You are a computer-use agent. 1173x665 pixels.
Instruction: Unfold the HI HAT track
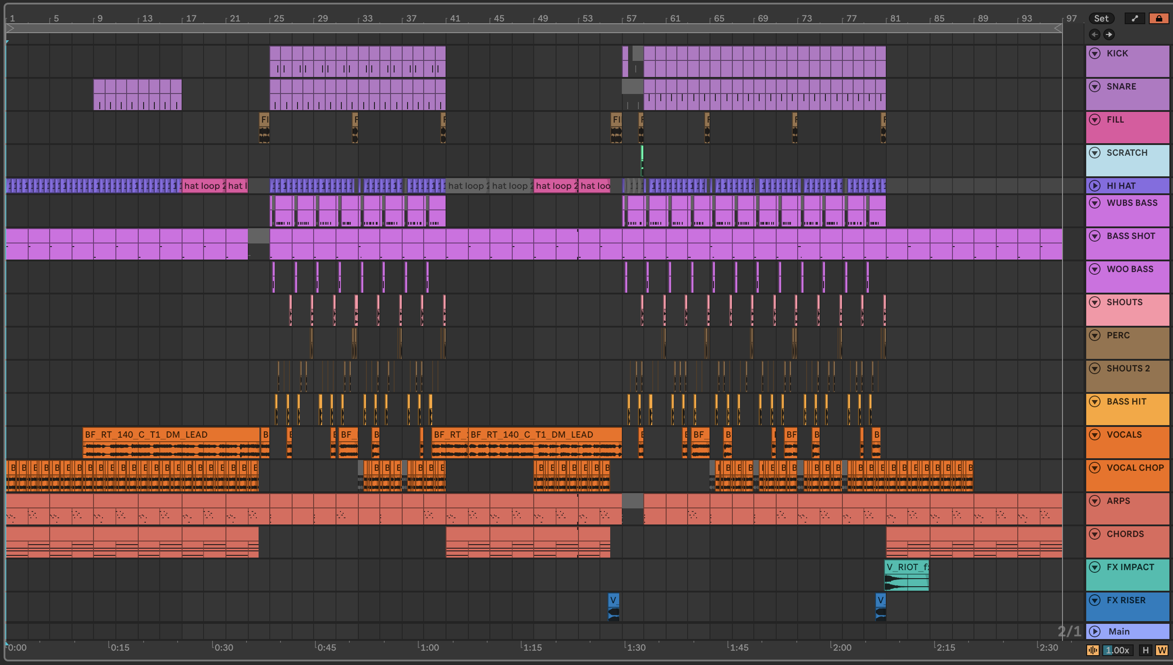1094,185
